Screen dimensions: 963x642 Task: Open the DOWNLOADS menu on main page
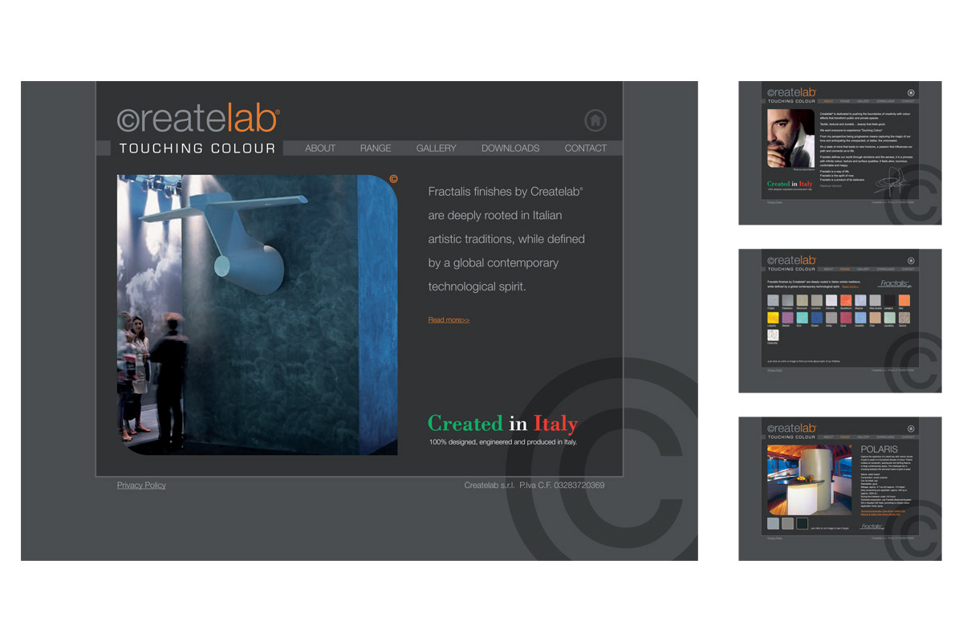point(510,148)
